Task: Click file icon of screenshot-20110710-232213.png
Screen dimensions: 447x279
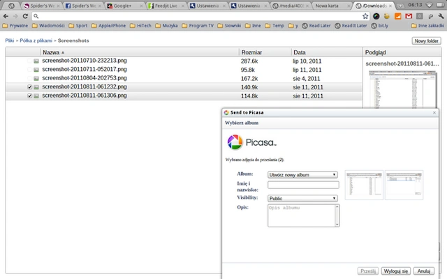Action: [36, 61]
